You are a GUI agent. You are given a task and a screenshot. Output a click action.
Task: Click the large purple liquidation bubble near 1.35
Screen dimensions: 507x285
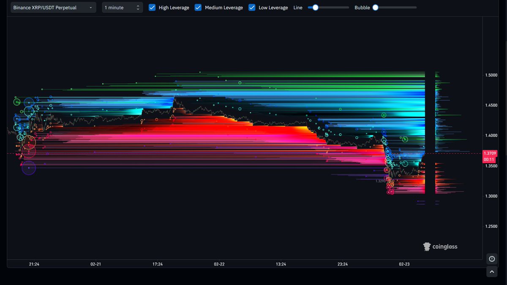point(29,168)
